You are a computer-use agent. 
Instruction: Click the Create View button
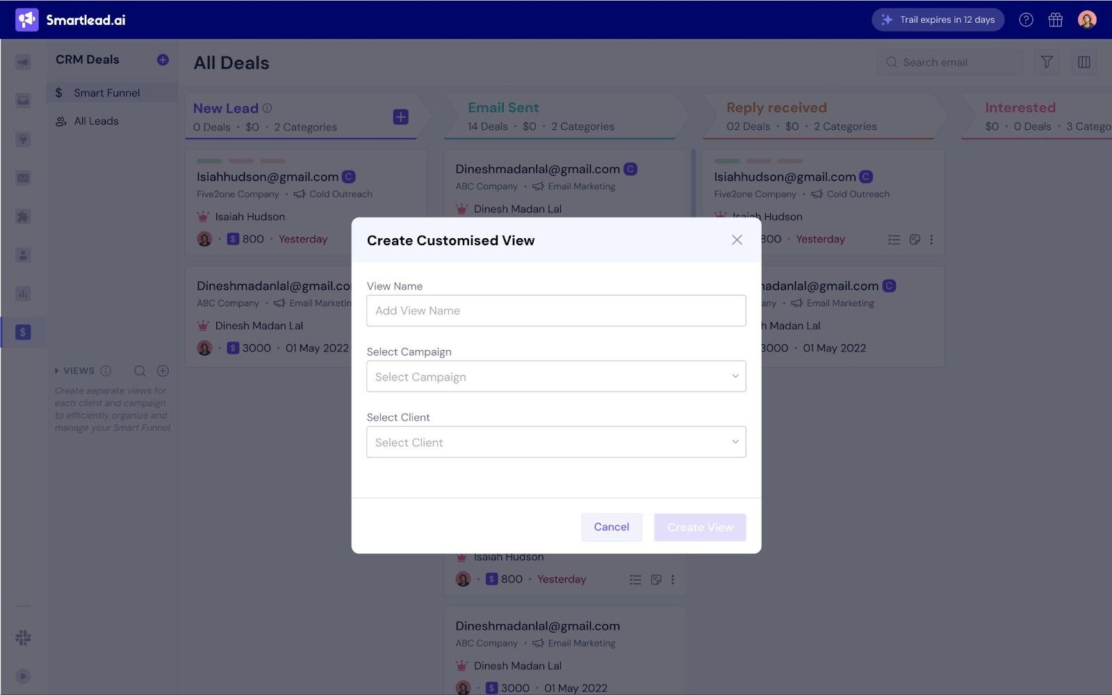click(700, 528)
